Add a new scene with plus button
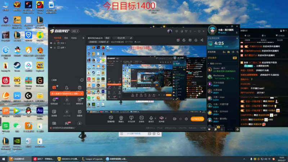Image resolution: width=288 pixels, height=162 pixels. (83, 38)
